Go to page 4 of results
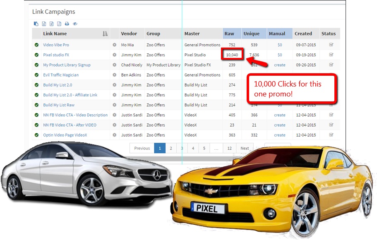The height and width of the screenshot is (240, 377). (193, 148)
